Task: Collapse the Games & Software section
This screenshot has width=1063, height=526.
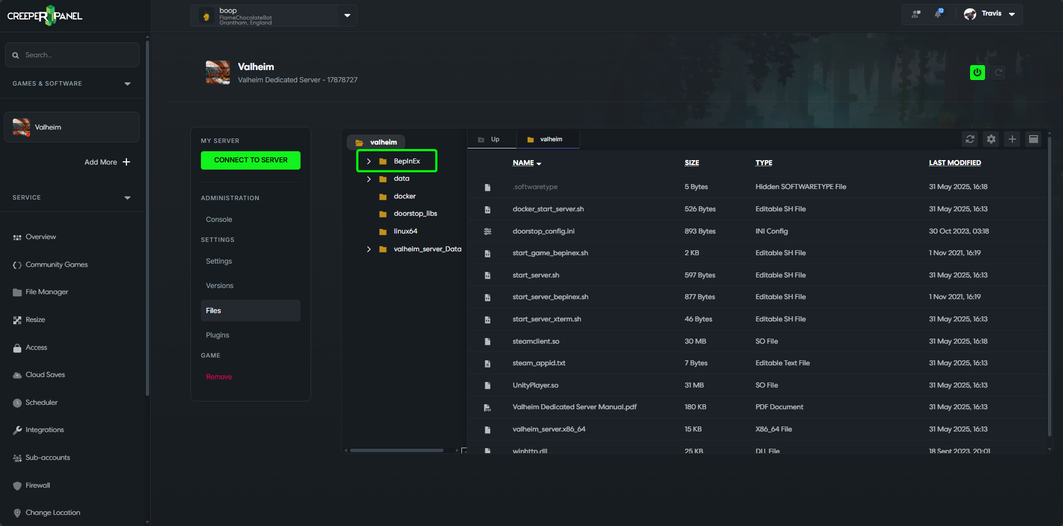Action: pyautogui.click(x=127, y=84)
